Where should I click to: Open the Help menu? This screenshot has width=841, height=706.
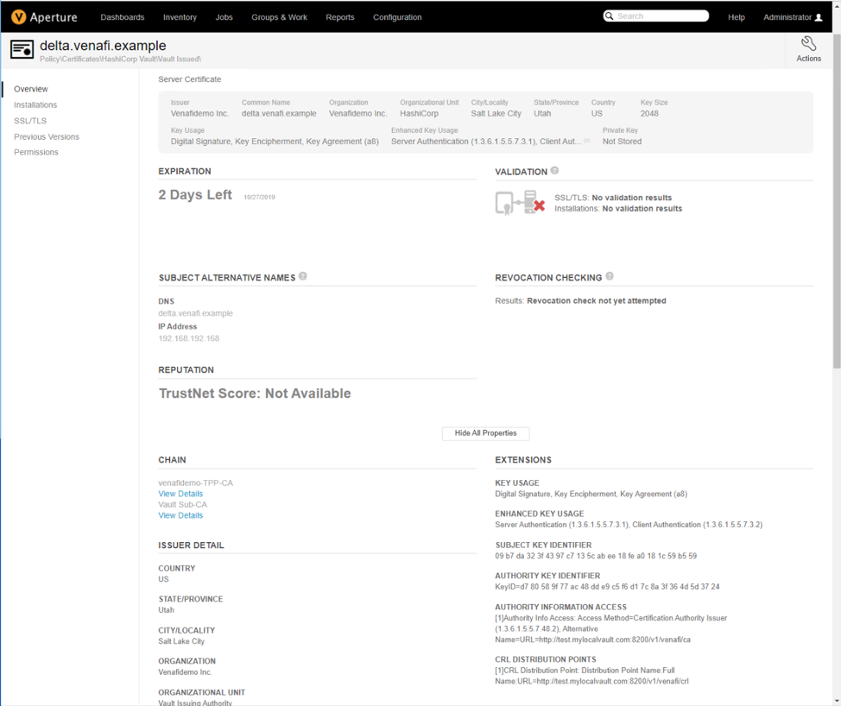[737, 17]
